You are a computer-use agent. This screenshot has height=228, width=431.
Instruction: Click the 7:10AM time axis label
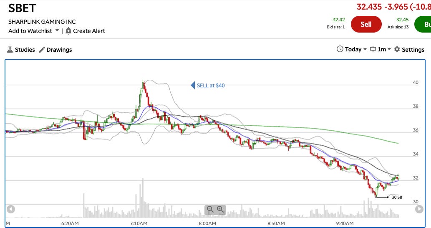pyautogui.click(x=139, y=223)
